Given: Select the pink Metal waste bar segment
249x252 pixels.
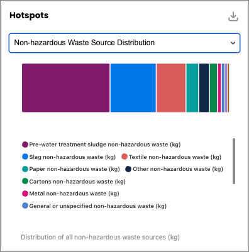Looking at the screenshot, I should [x=219, y=88].
